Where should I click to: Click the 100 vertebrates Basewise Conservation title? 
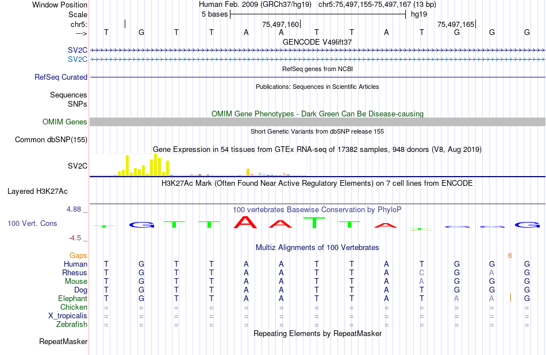317,209
